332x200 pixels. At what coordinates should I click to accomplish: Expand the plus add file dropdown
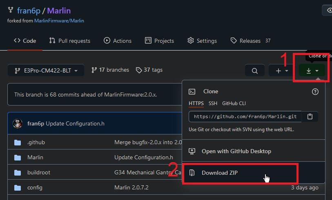[x=282, y=71]
